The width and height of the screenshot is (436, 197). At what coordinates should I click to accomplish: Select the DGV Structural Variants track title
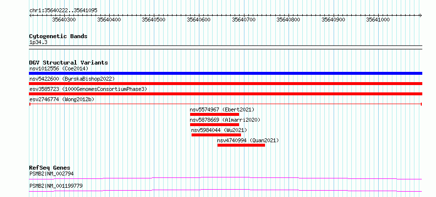69,63
